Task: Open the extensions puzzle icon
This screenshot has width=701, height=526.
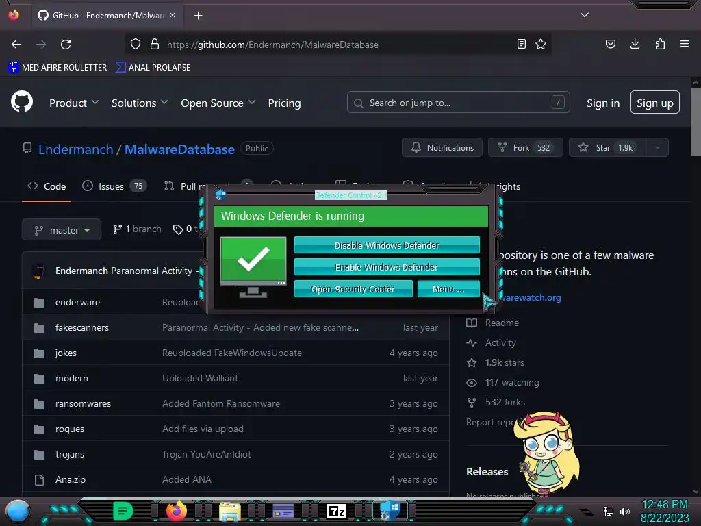Action: (x=660, y=44)
